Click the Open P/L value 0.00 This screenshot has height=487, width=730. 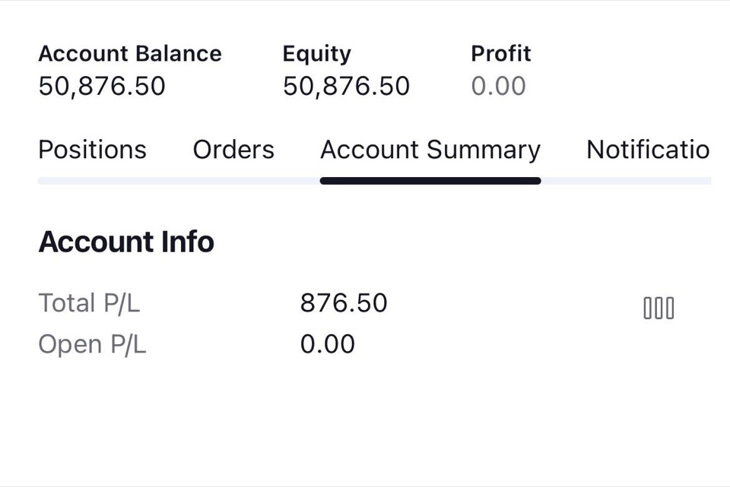tap(327, 344)
